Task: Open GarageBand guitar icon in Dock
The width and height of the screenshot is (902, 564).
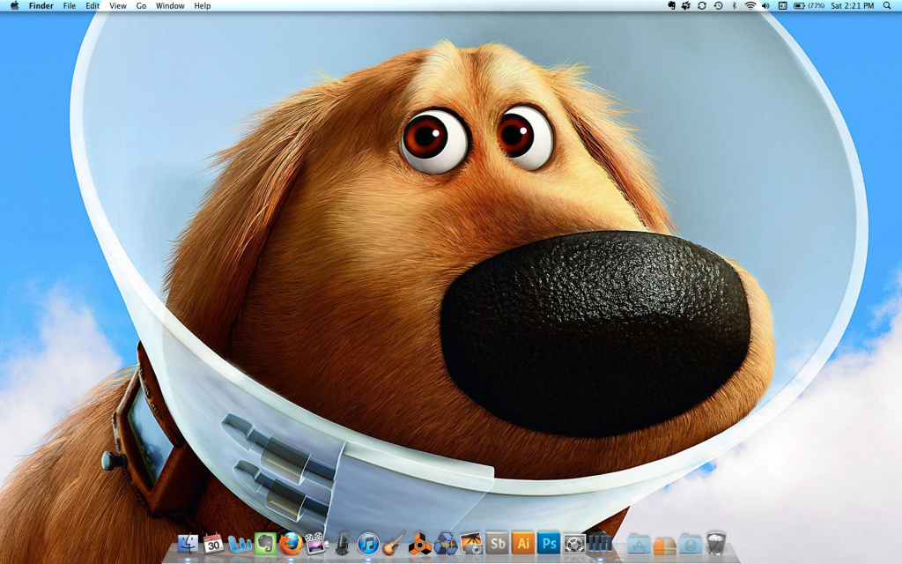Action: (394, 543)
